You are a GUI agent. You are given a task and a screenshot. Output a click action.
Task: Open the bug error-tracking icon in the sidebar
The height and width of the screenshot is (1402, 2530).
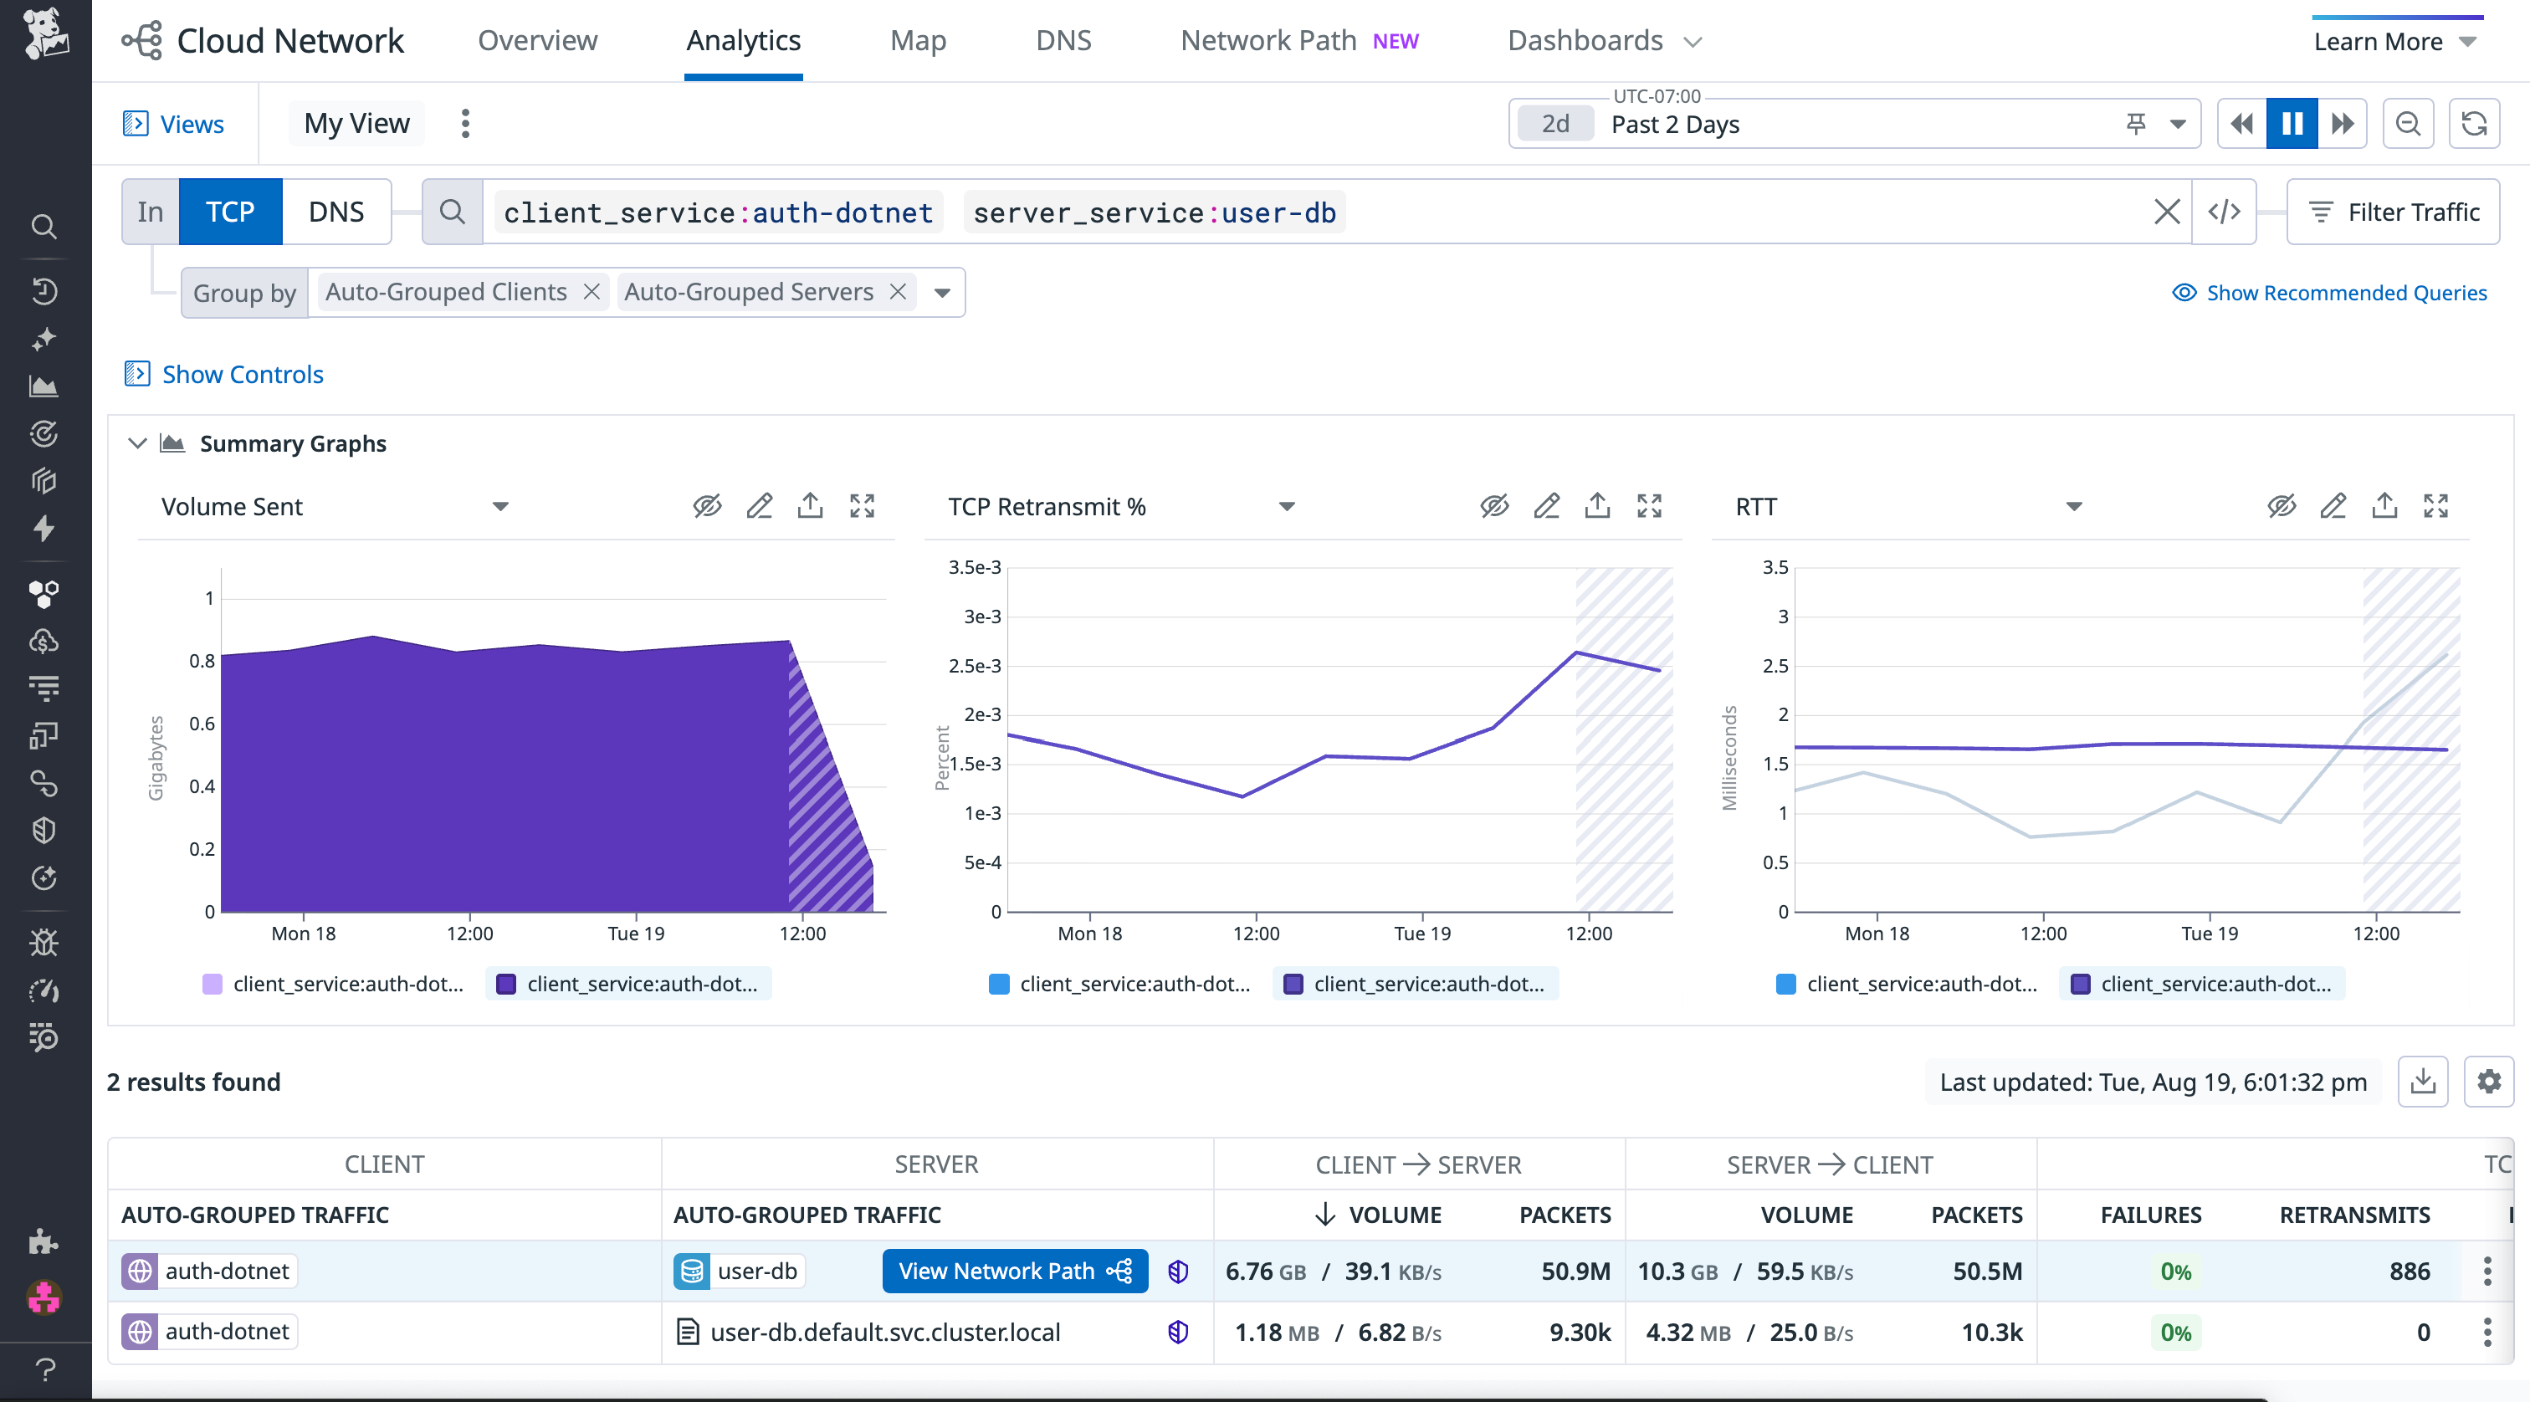pyautogui.click(x=45, y=942)
